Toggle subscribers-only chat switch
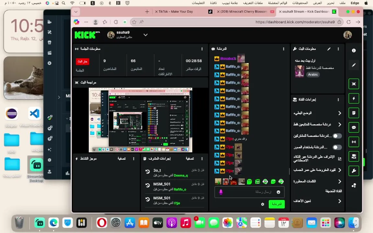 [x=337, y=136]
